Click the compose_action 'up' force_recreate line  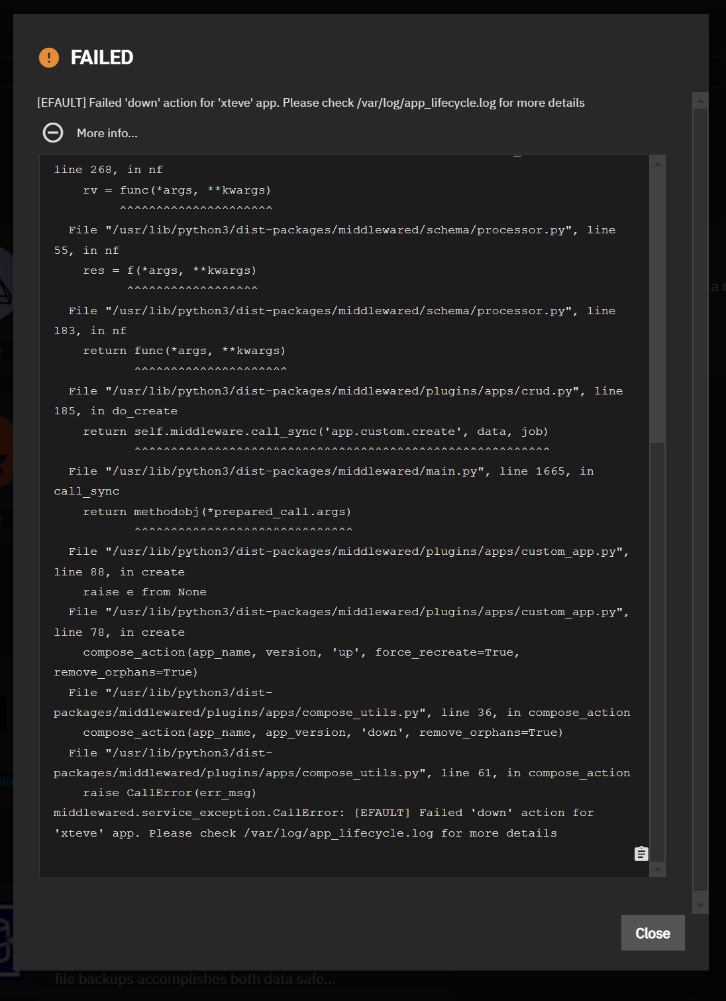(x=301, y=652)
